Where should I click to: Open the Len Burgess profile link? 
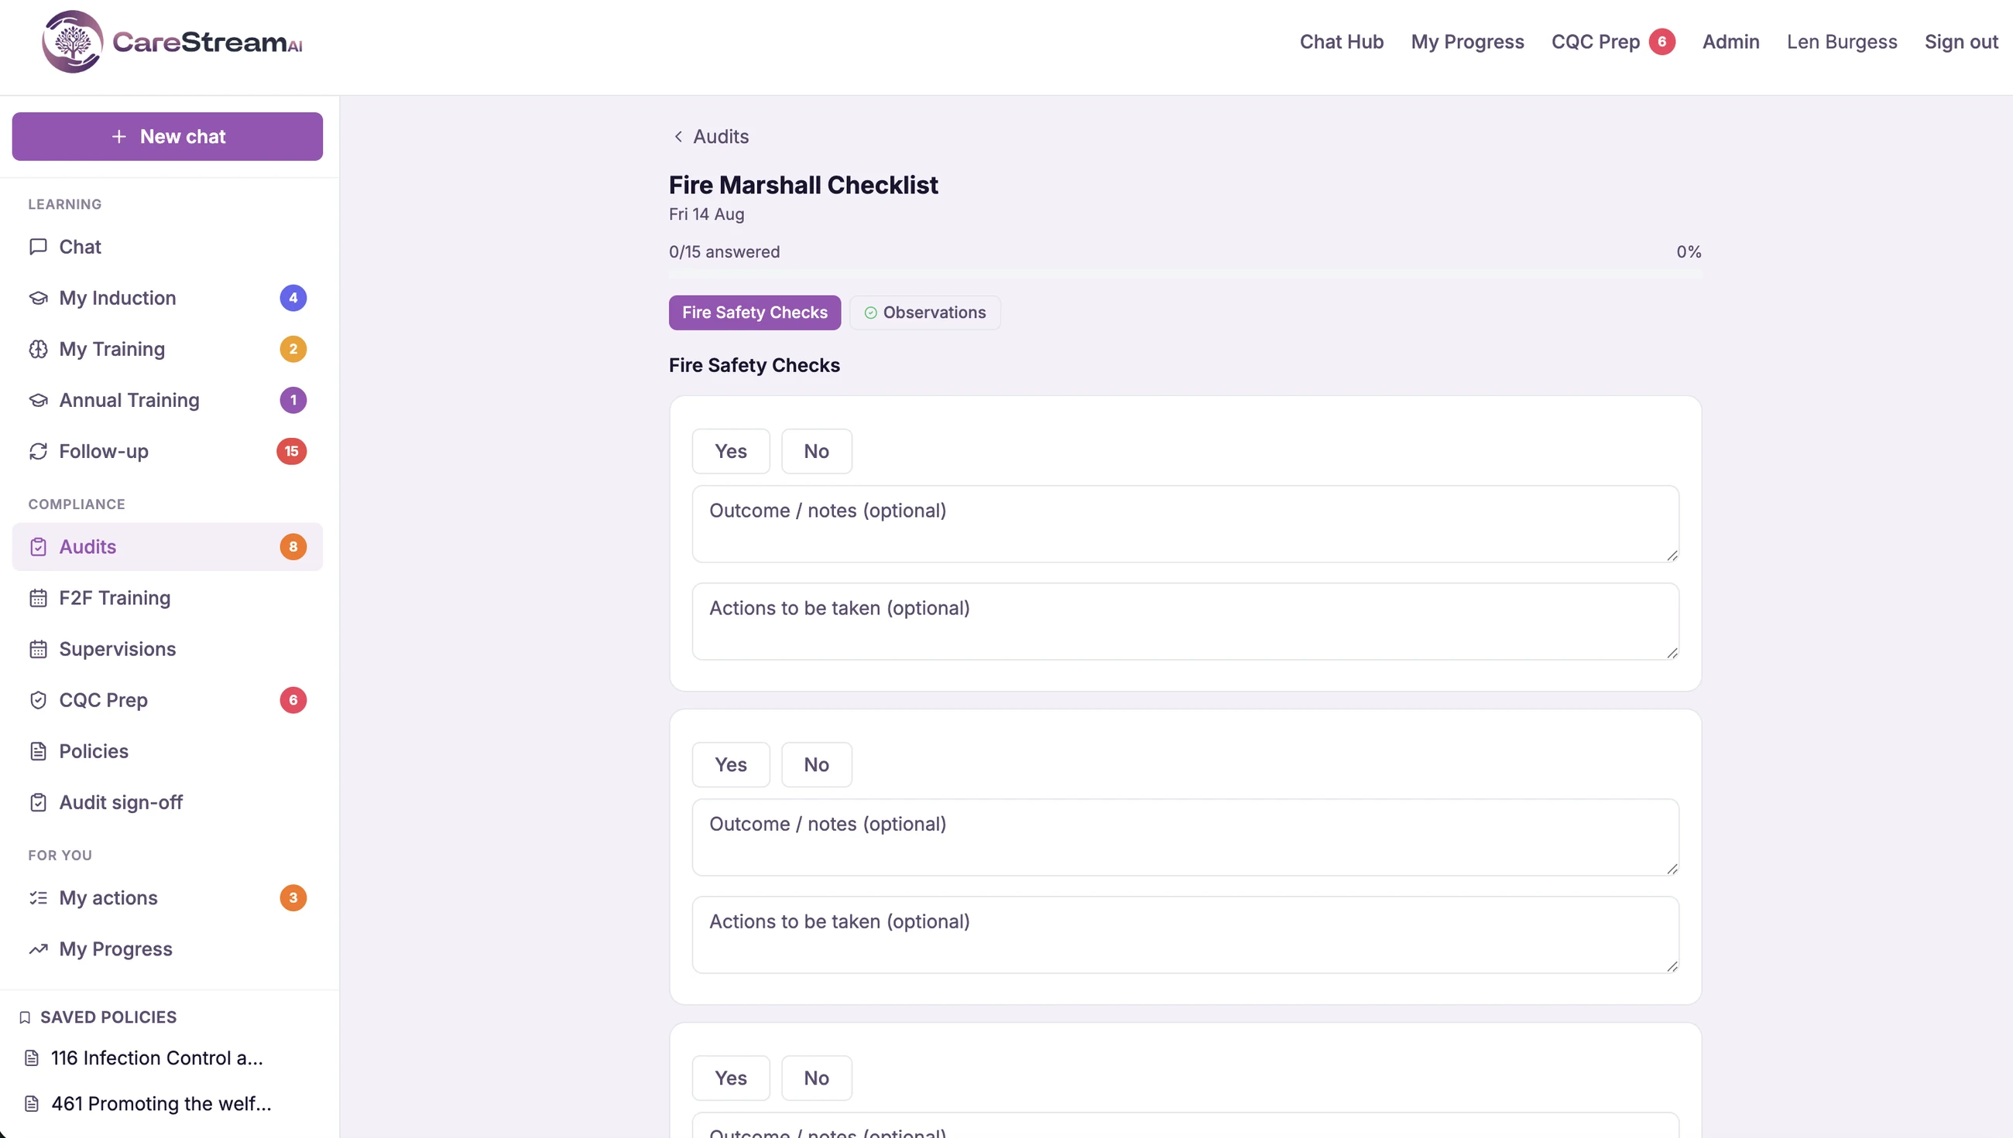click(1842, 42)
